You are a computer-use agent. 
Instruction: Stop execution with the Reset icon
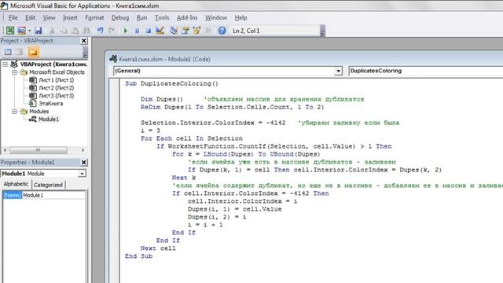(149, 31)
